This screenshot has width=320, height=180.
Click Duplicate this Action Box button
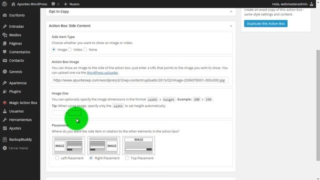(x=265, y=23)
